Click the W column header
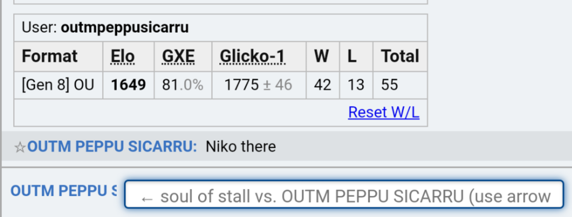572x217 pixels. [321, 56]
